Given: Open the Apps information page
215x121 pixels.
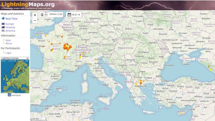Looking at the screenshot, I should coord(8,40).
